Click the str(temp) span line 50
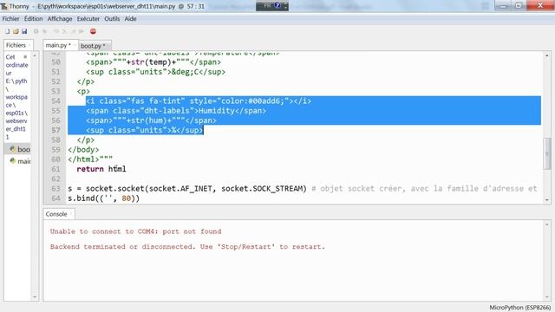 (153, 62)
